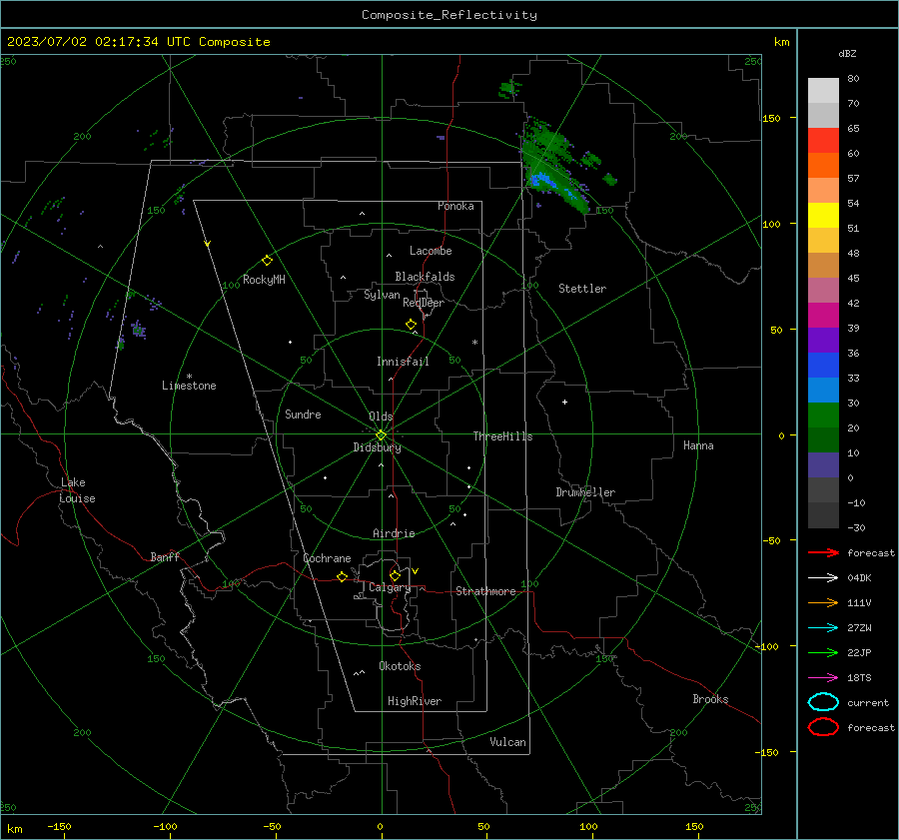Click the asterisk marker above Limestone
Screen dimensions: 899x840
(189, 377)
